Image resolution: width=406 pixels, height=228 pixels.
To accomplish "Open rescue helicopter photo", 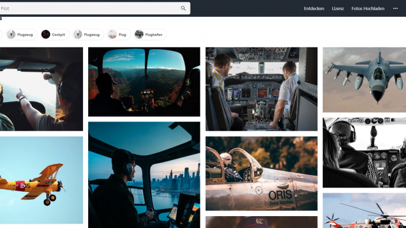I will [364, 211].
